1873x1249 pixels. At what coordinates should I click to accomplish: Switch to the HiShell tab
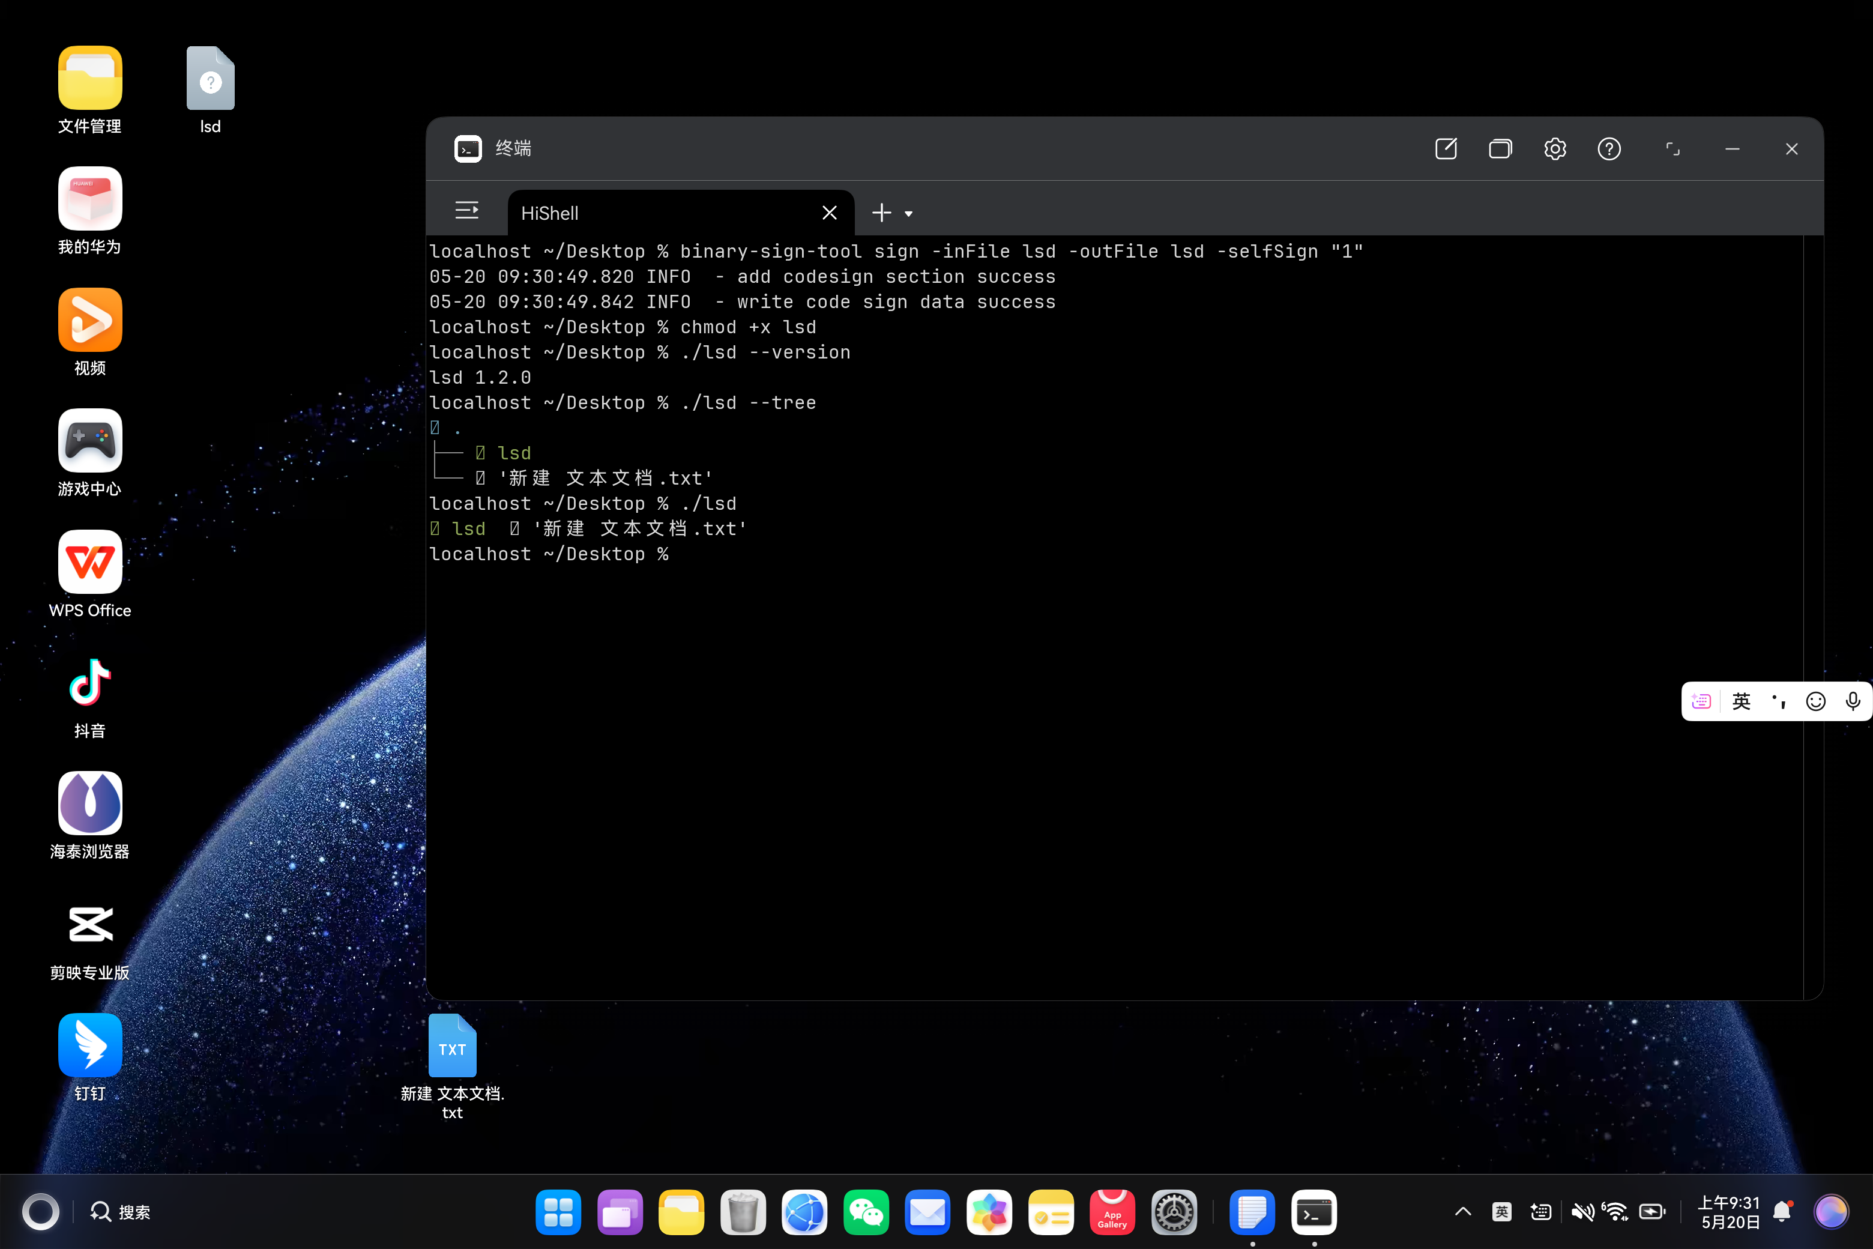pyautogui.click(x=681, y=213)
